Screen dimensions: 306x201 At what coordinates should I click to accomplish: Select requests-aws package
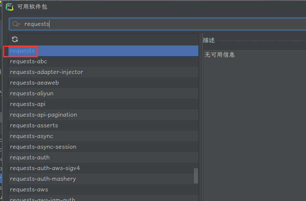coord(29,190)
